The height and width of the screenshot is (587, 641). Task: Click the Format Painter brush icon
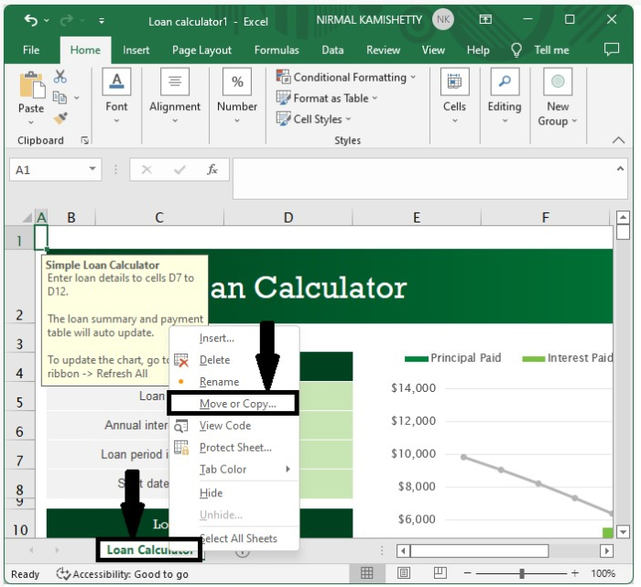(x=60, y=118)
